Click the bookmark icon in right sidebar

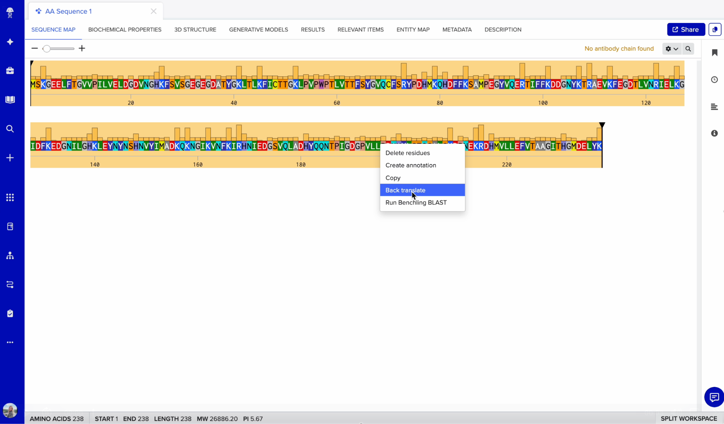click(714, 53)
